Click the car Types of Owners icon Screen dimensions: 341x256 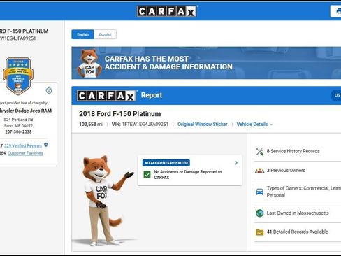pos(260,192)
